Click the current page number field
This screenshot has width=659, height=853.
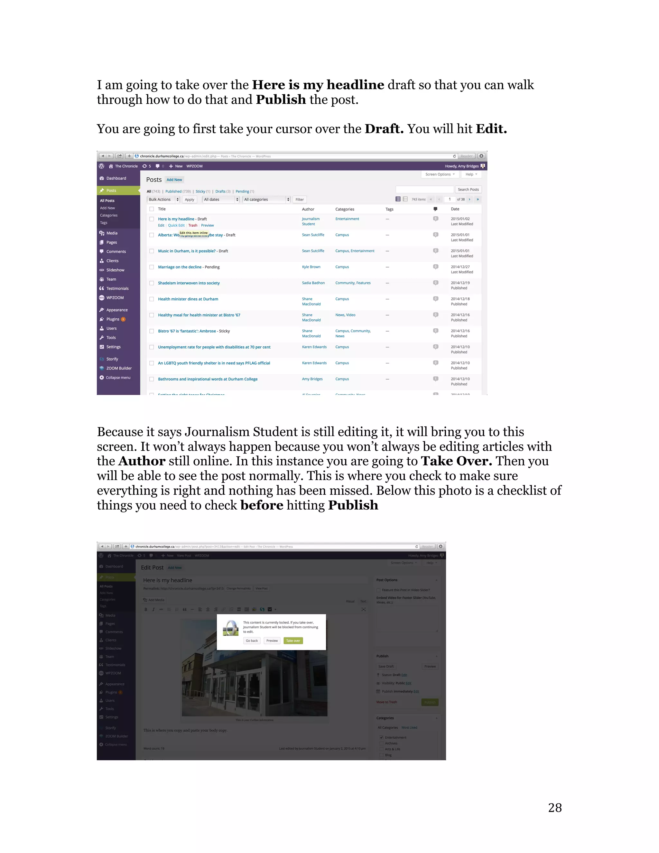[450, 199]
